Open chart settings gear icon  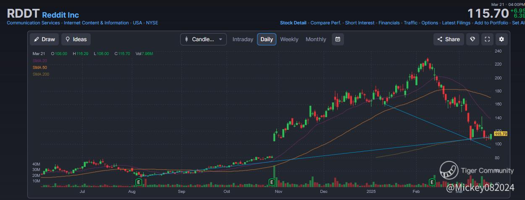[501, 39]
